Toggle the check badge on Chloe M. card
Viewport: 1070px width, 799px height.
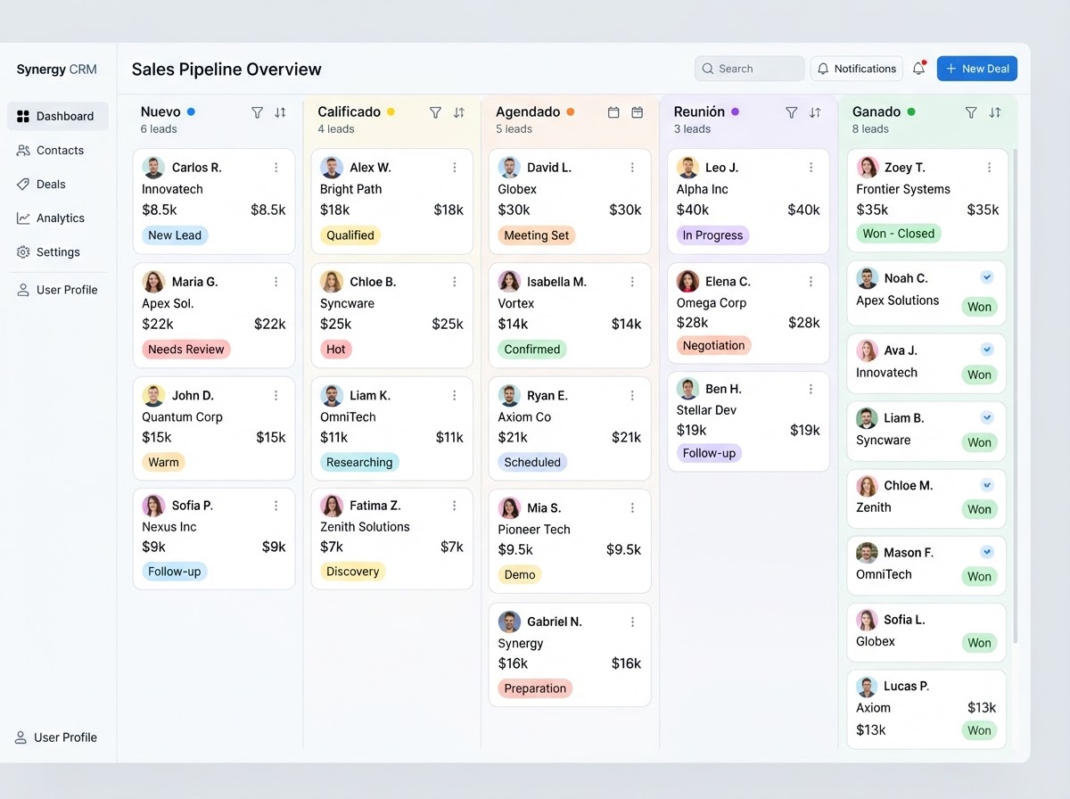[987, 485]
